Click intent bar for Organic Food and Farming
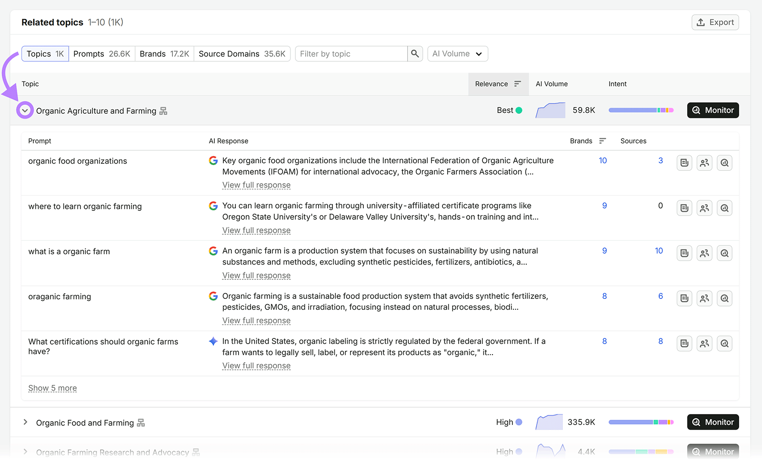The height and width of the screenshot is (464, 762). point(641,422)
